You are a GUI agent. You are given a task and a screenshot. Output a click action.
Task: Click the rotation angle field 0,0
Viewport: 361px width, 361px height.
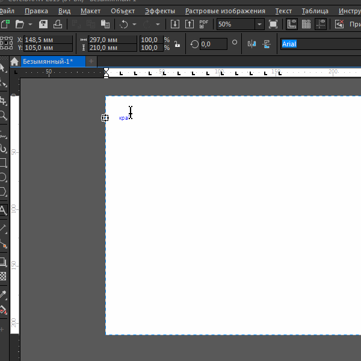(x=214, y=44)
